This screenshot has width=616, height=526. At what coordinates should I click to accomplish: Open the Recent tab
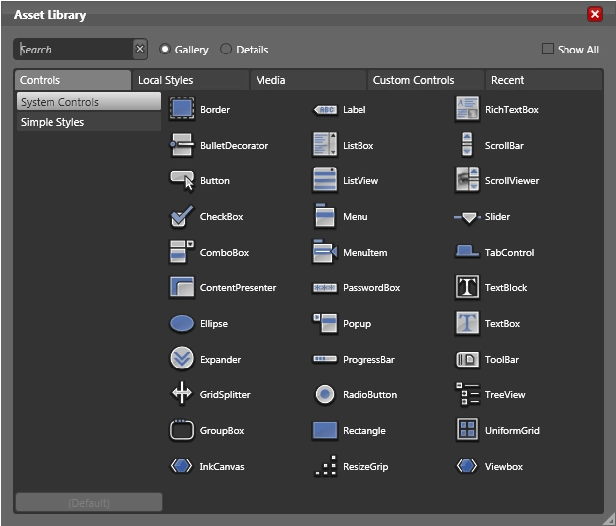tap(544, 80)
